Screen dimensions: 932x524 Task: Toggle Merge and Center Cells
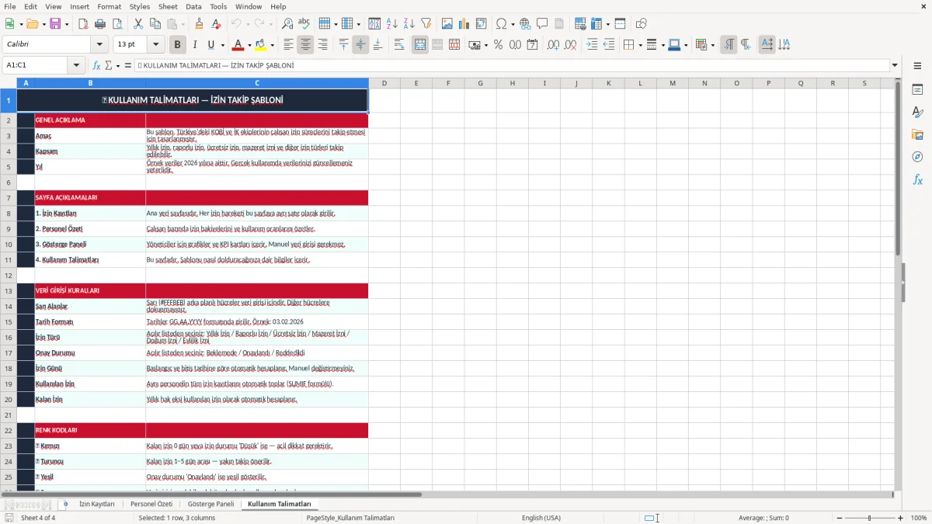(420, 45)
